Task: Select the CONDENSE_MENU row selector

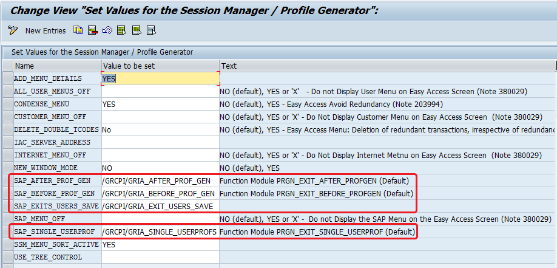Action: pyautogui.click(x=7, y=104)
